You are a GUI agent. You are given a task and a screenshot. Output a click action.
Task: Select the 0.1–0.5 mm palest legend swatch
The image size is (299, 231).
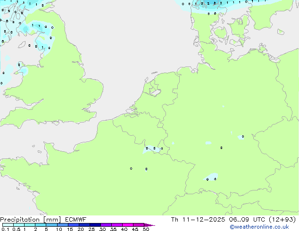point(8,225)
